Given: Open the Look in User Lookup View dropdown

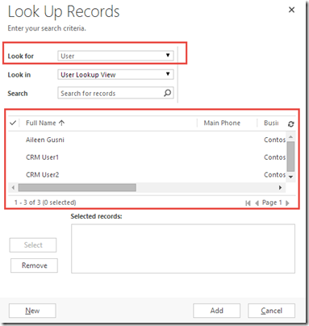Looking at the screenshot, I should point(115,74).
